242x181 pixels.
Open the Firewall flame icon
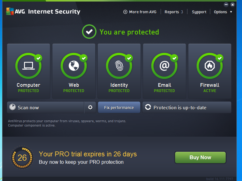click(210, 66)
